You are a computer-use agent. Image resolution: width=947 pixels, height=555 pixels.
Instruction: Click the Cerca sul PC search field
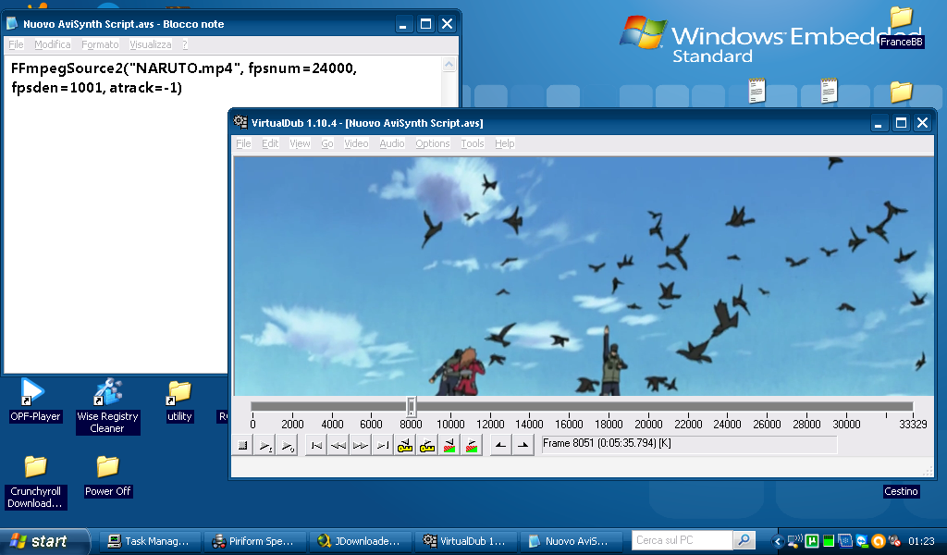(681, 540)
